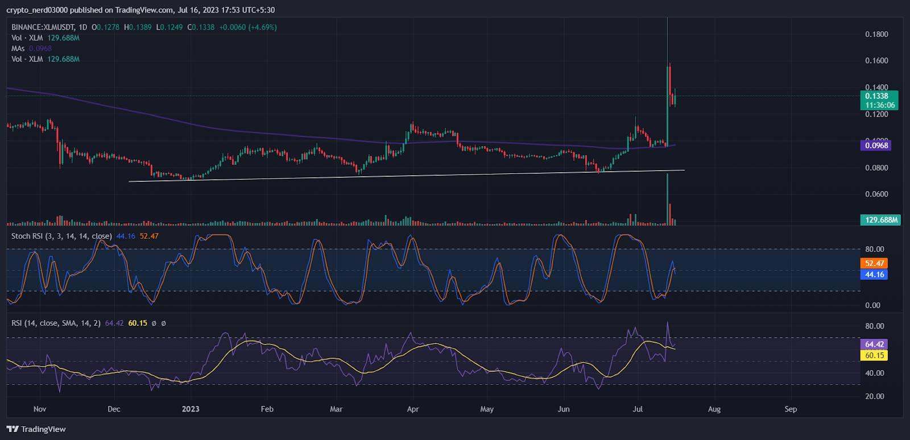Click the Mar label on time axis
910x440 pixels.
pyautogui.click(x=336, y=409)
